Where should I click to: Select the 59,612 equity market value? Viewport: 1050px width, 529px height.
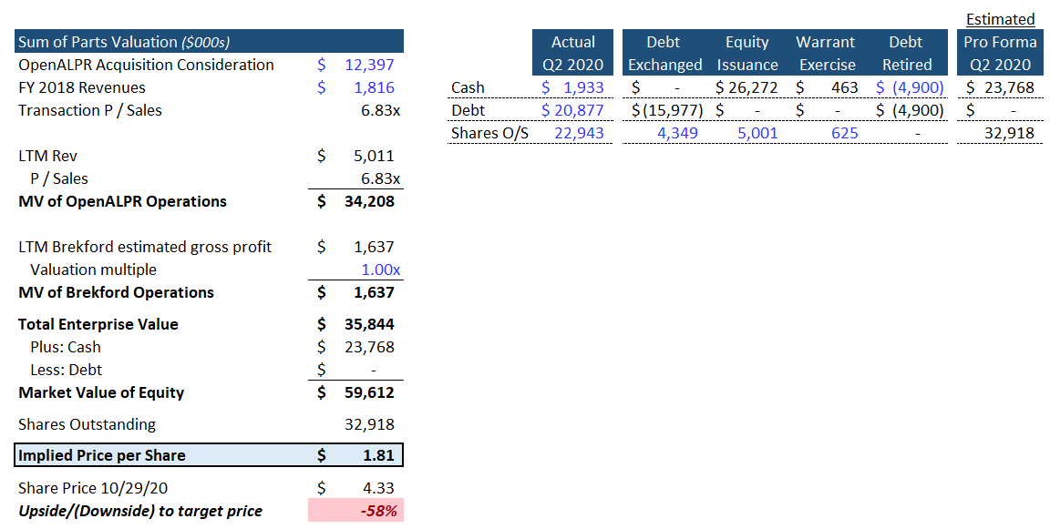coord(369,392)
